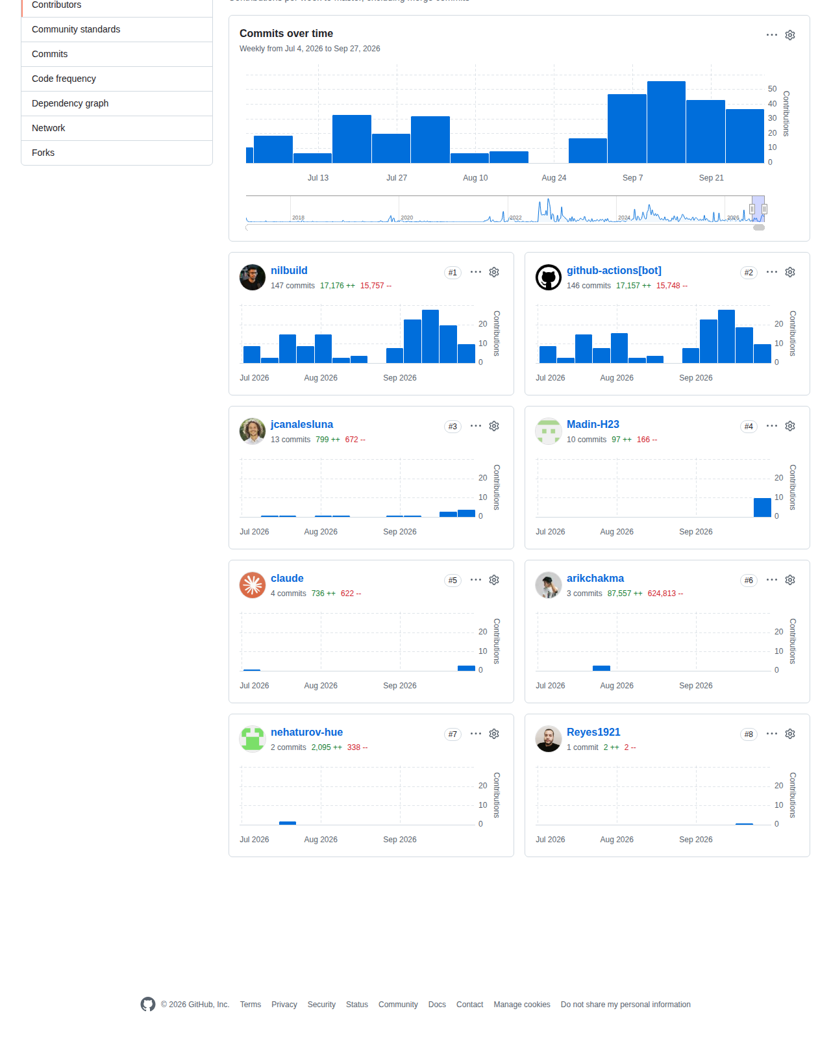
Task: Click gear icon on github-actions[bot] card
Action: coord(790,272)
